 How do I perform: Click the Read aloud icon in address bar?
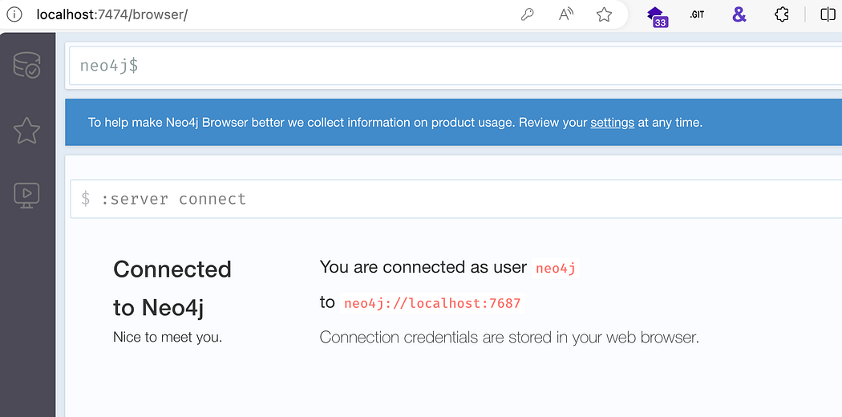[566, 14]
